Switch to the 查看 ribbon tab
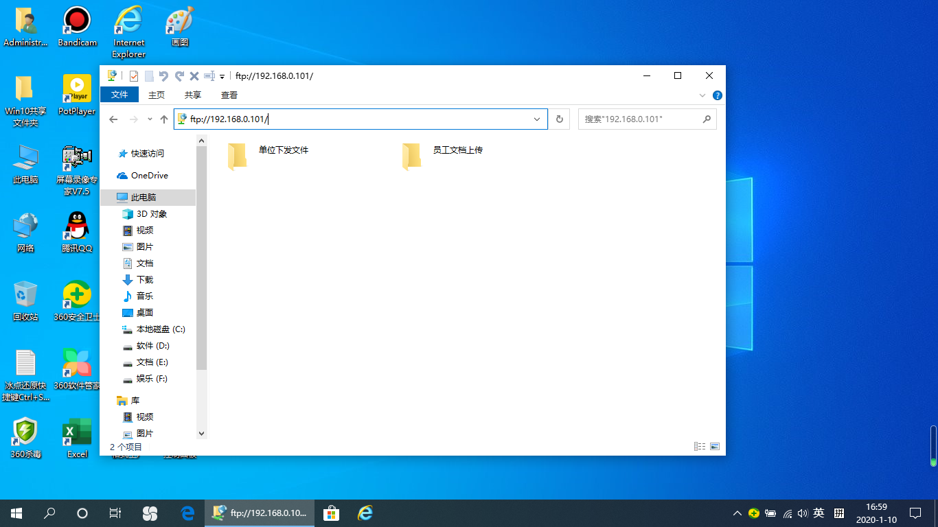Viewport: 938px width, 527px height. 229,95
